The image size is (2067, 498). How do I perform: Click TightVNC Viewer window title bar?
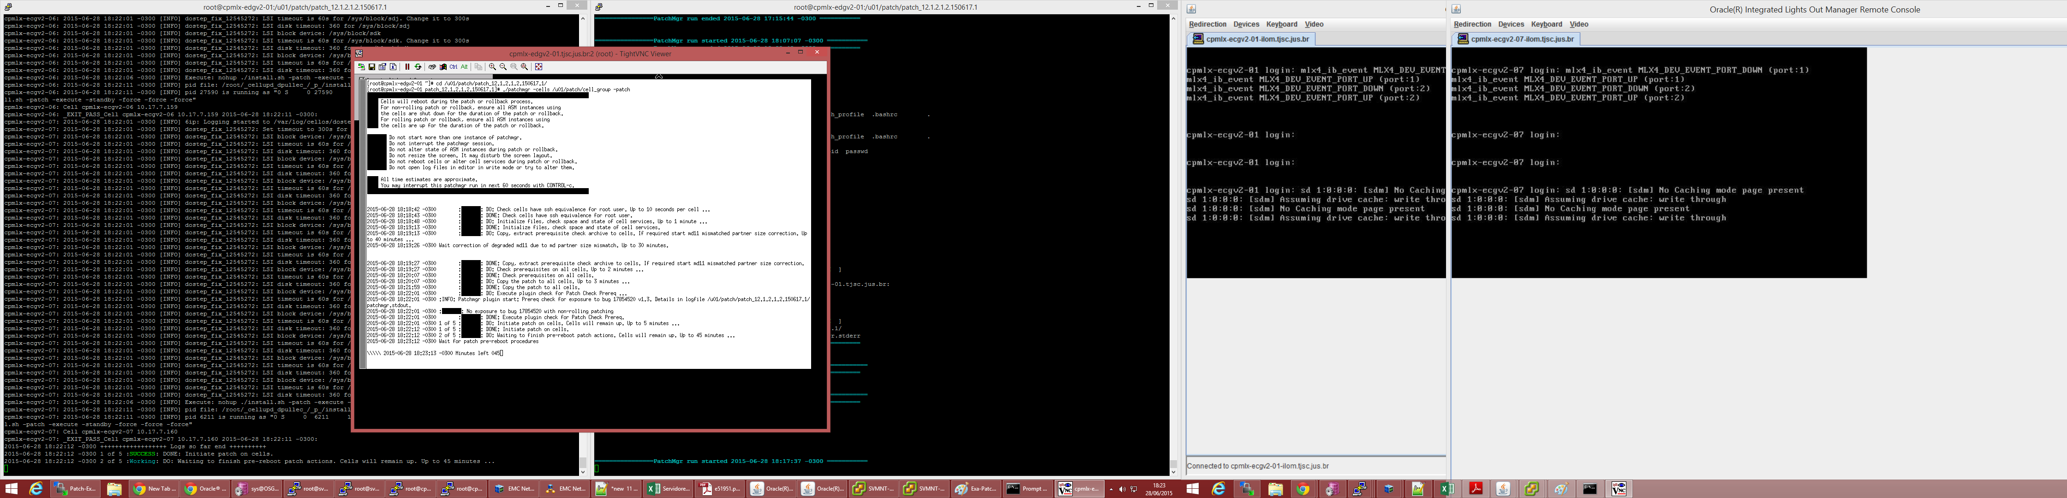[590, 54]
